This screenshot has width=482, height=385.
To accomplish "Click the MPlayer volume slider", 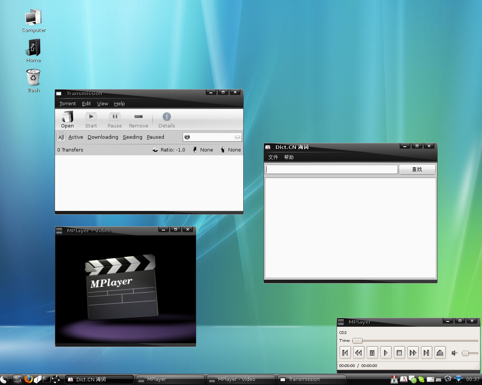I will point(470,353).
